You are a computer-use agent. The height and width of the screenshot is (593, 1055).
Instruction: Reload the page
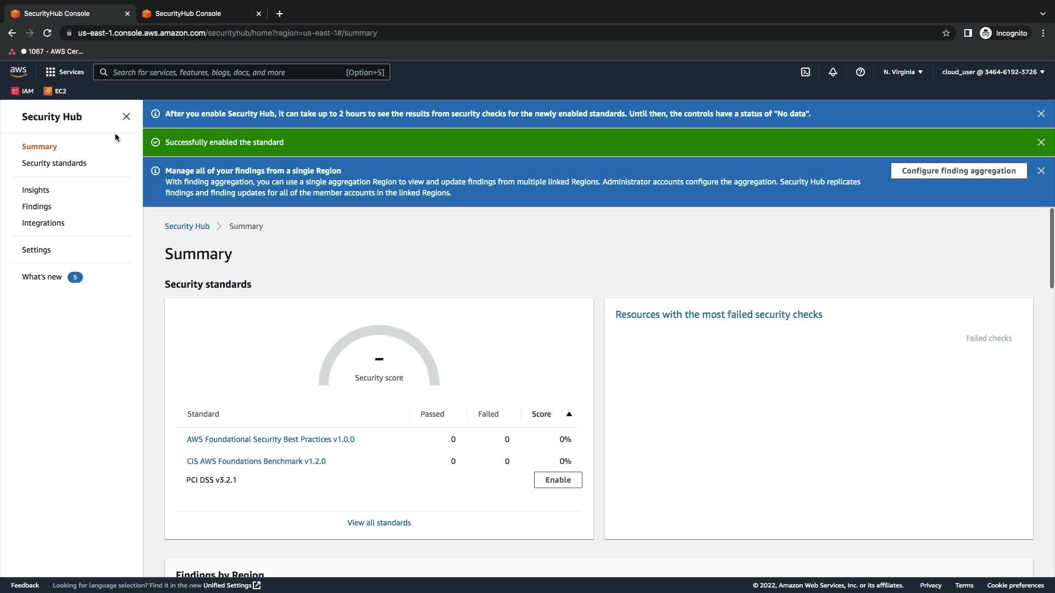(x=47, y=33)
